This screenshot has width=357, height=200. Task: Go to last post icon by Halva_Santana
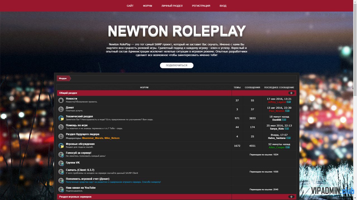[x=288, y=138]
